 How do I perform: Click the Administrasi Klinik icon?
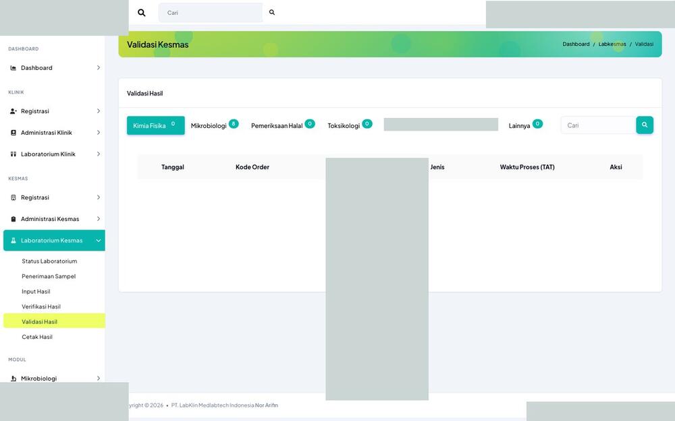[13, 133]
